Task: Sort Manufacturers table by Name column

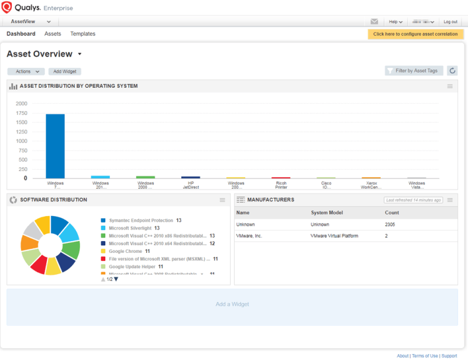Action: pyautogui.click(x=243, y=212)
